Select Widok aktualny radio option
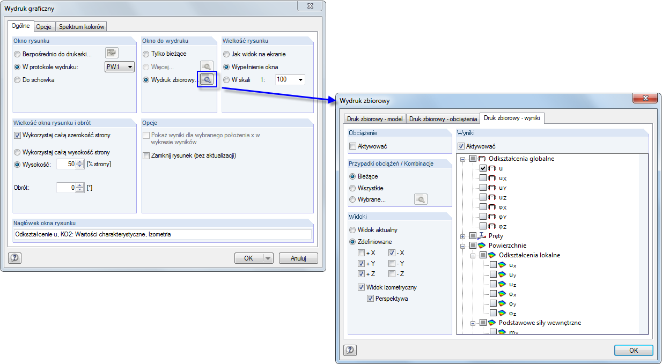This screenshot has height=364, width=662. click(x=352, y=230)
